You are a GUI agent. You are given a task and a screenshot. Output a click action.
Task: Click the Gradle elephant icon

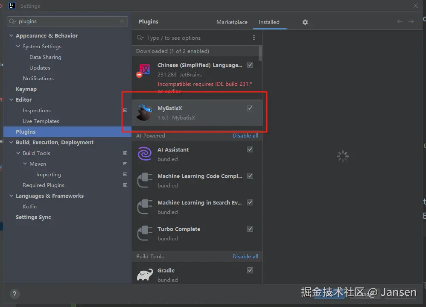coord(145,275)
